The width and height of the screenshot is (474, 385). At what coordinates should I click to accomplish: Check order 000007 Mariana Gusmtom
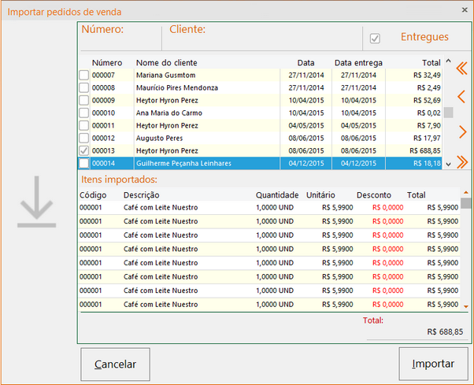pos(83,75)
